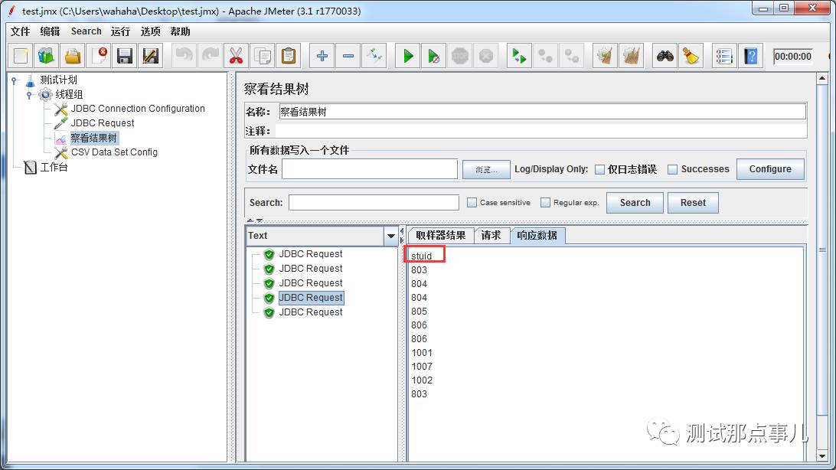Click Start no pauses icon
This screenshot has width=836, height=470.
coord(434,56)
